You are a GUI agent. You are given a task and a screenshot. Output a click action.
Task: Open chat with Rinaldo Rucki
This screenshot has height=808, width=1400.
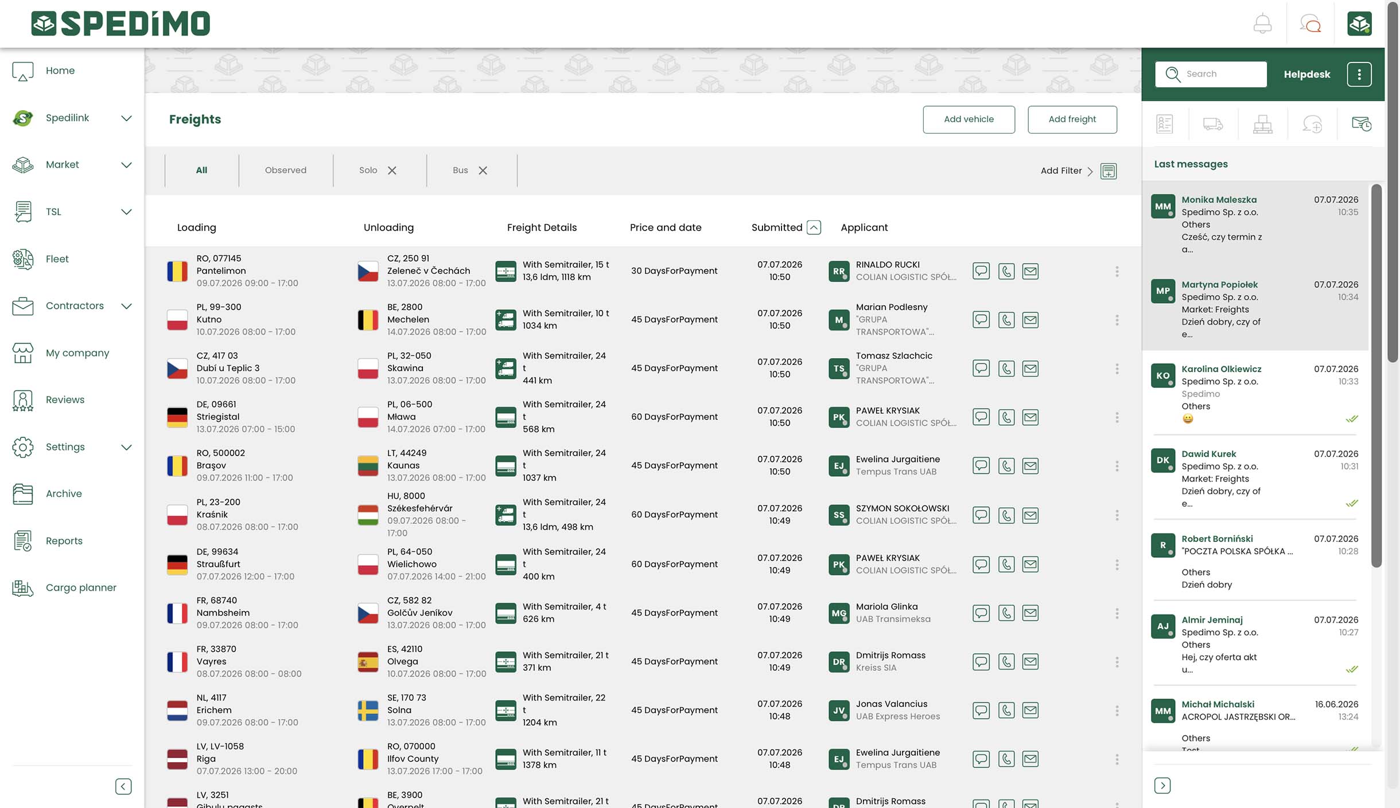pyautogui.click(x=981, y=271)
